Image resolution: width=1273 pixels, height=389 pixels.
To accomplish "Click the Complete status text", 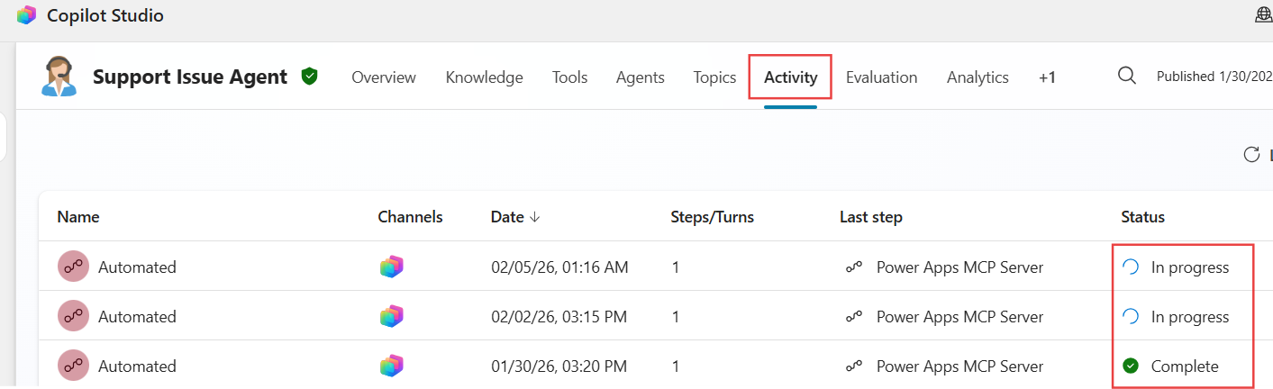I will pos(1185,366).
